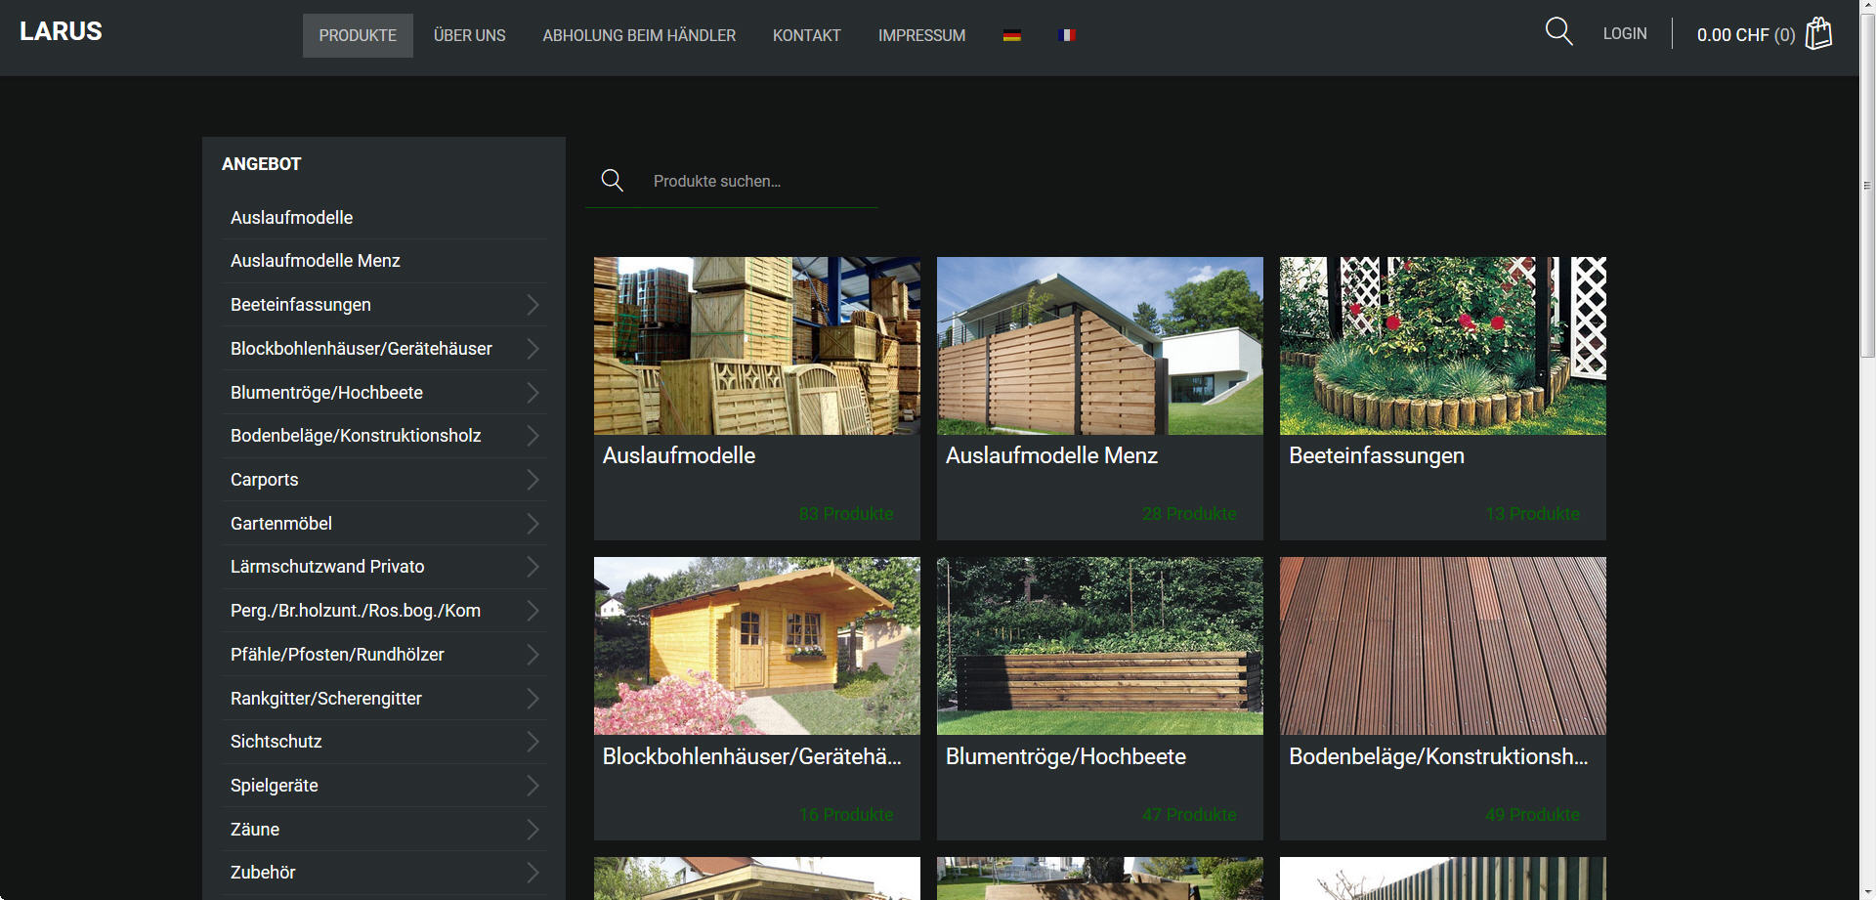Switch language via the French flag
Viewport: 1876px width, 900px height.
coord(1067,35)
